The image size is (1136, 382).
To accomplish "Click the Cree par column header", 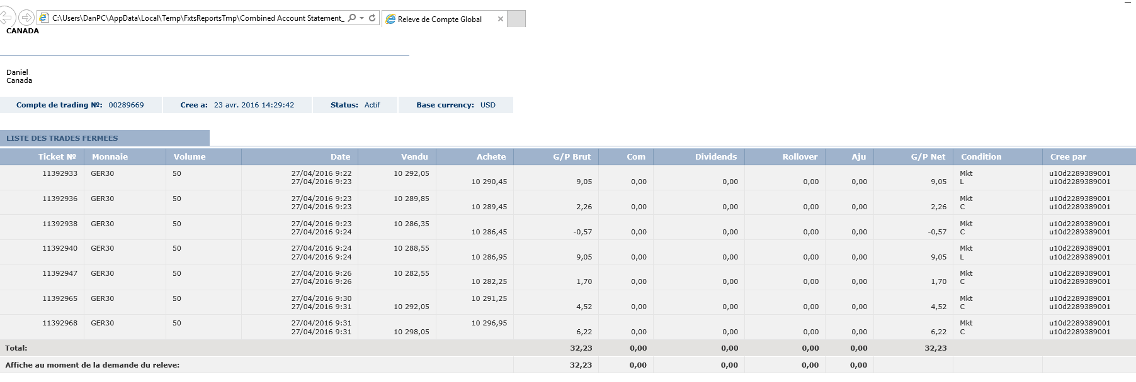I will tap(1068, 157).
